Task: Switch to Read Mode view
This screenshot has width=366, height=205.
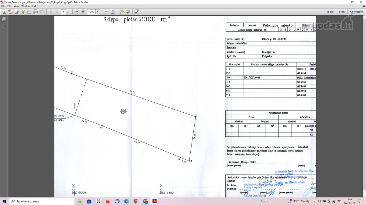Action: [137, 12]
